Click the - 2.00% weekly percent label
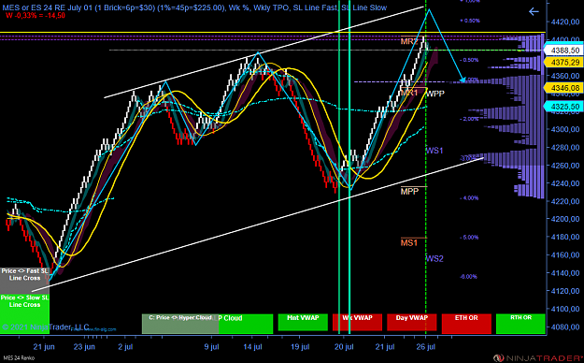 [469, 119]
